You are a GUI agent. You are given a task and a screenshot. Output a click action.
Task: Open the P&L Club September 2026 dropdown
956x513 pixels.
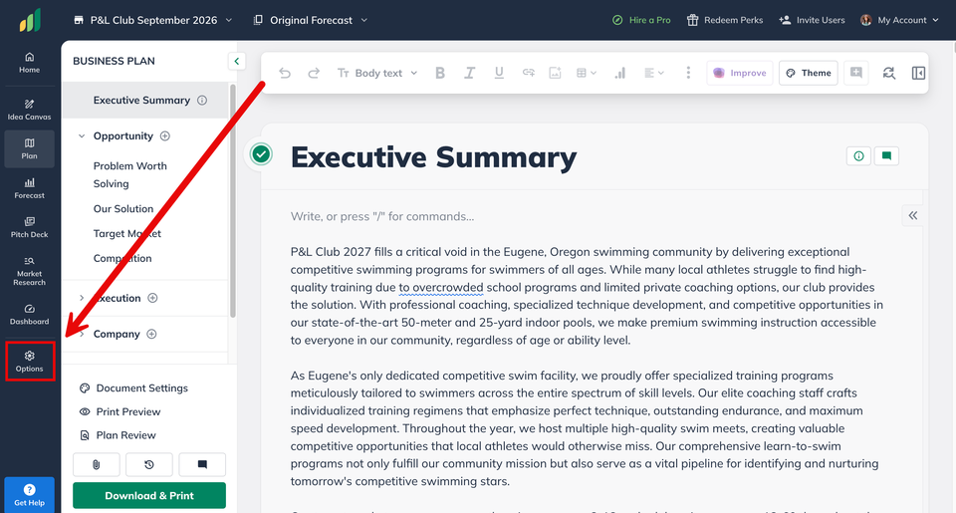(x=153, y=20)
